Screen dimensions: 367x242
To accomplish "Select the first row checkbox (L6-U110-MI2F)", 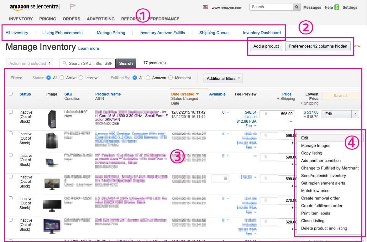I will click(x=11, y=112).
